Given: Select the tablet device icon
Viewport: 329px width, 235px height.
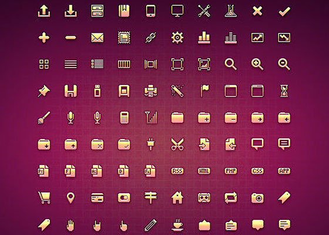Looking at the screenshot, I should point(150,11).
